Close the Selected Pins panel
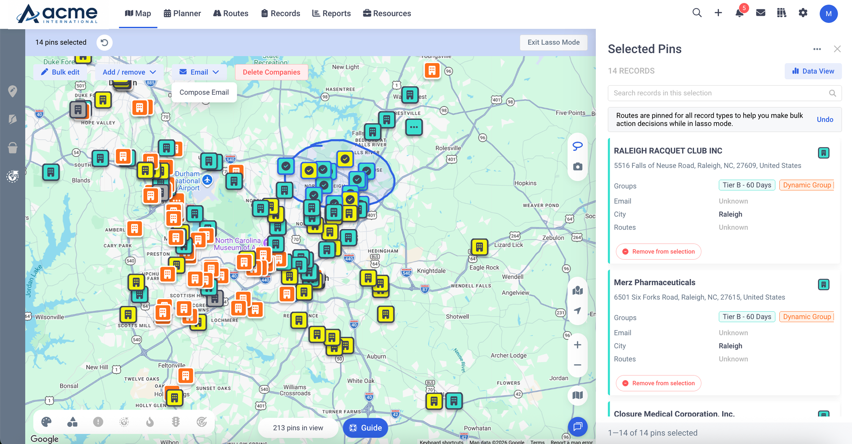Screen dimensions: 852x444 pyautogui.click(x=837, y=49)
